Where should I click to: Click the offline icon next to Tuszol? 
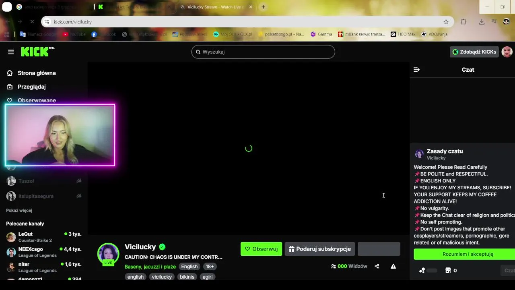[x=79, y=181]
